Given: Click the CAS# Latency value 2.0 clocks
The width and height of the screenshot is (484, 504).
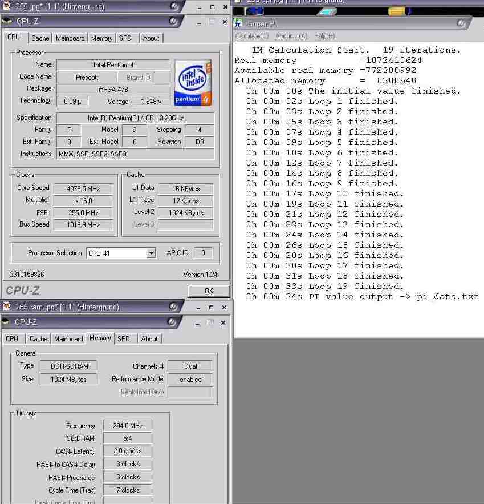Looking at the screenshot, I should point(128,451).
